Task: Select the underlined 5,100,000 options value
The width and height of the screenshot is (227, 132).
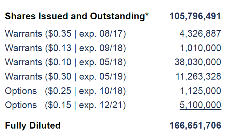Action: coord(200,105)
